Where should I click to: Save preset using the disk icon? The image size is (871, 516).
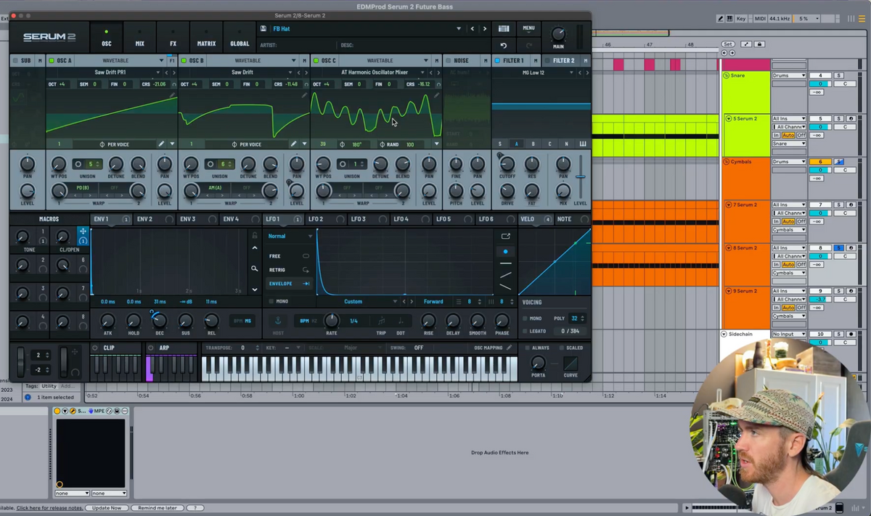click(263, 29)
